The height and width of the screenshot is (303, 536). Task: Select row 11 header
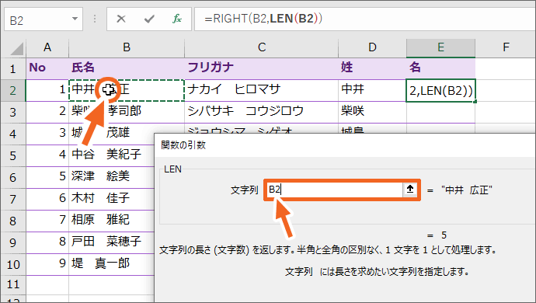(13, 284)
